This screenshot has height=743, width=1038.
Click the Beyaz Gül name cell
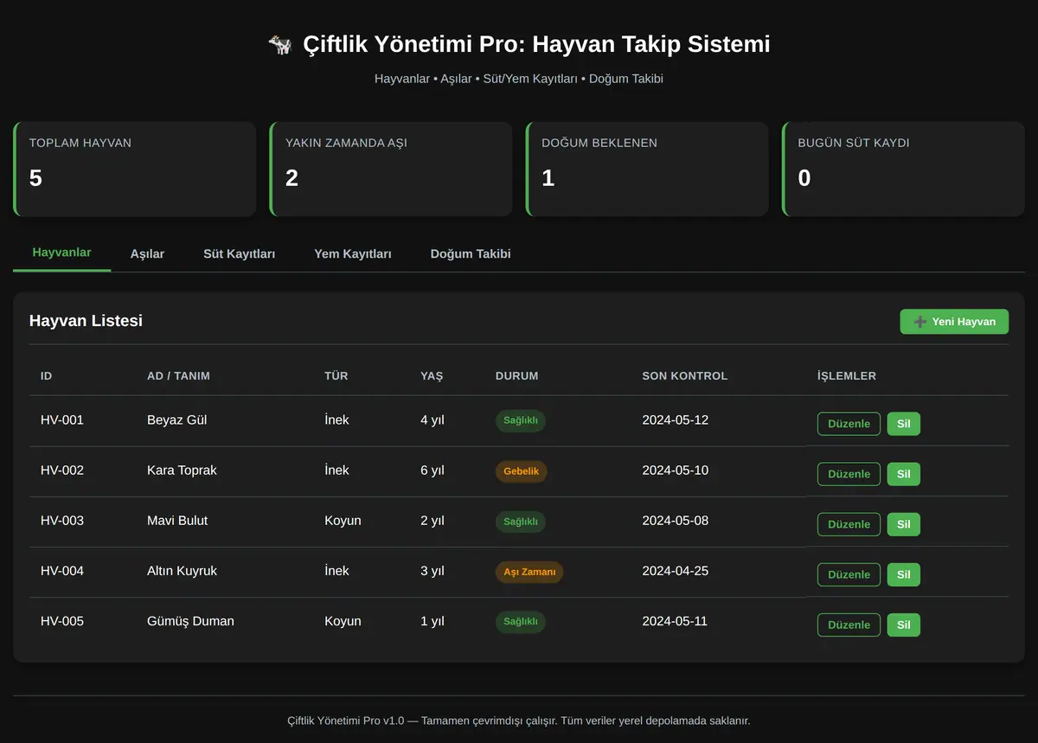[176, 420]
